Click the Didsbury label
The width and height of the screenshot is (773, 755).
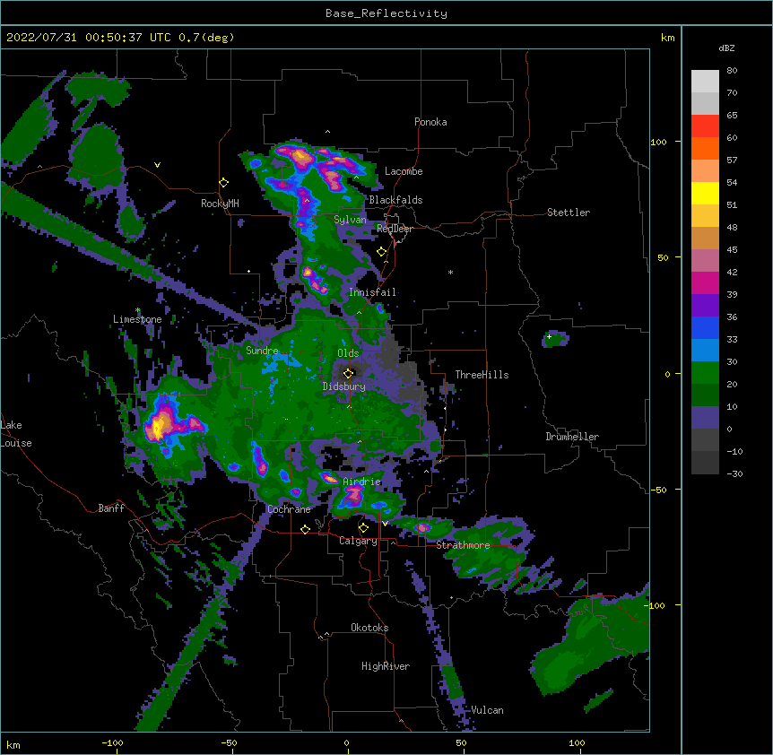point(343,386)
